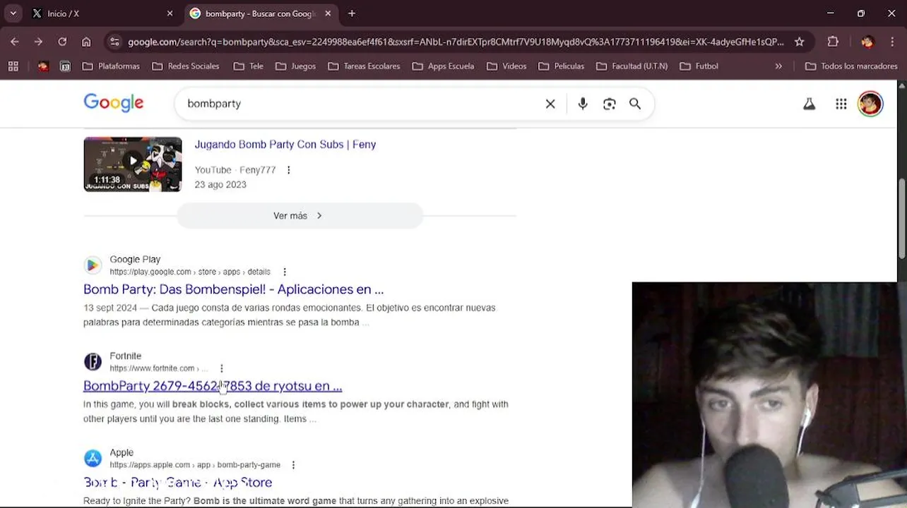Open the Apps Escuela bookmark folder

443,66
